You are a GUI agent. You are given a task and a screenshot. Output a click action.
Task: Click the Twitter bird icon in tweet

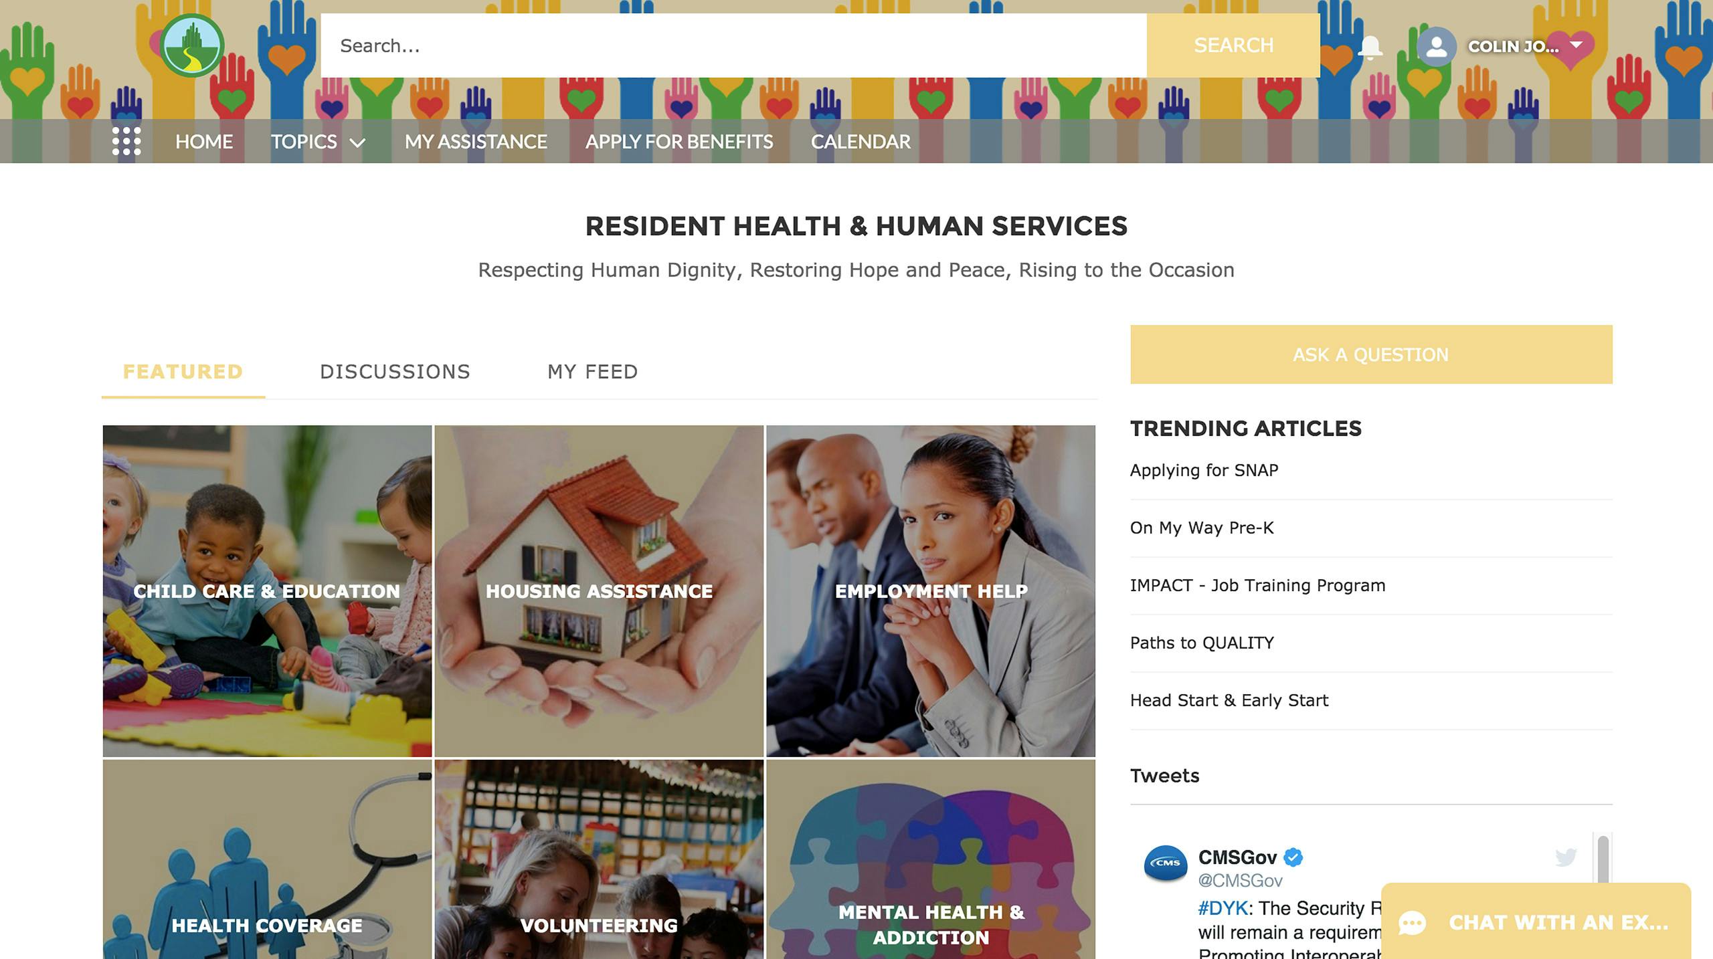pos(1564,855)
